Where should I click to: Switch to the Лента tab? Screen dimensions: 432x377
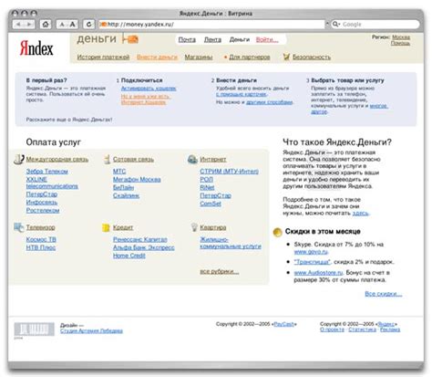pos(212,39)
